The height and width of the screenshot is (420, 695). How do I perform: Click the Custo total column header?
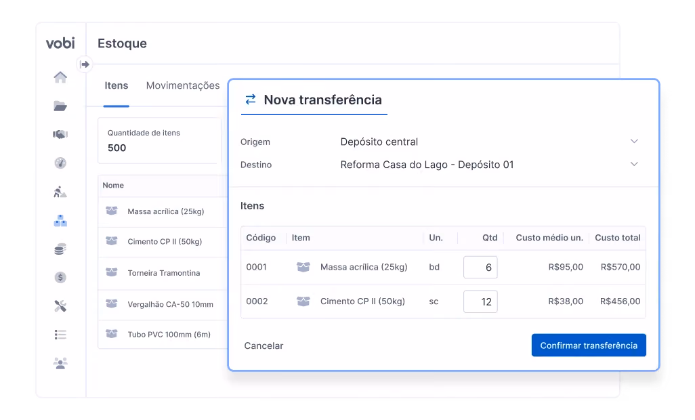pos(617,238)
